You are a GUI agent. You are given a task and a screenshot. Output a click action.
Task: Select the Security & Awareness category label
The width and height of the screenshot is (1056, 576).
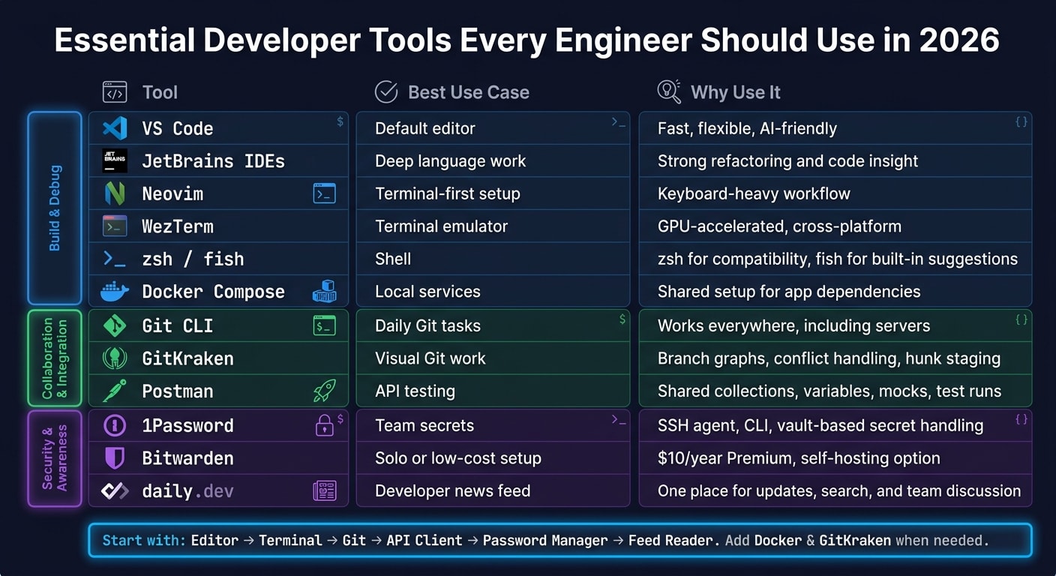(55, 457)
